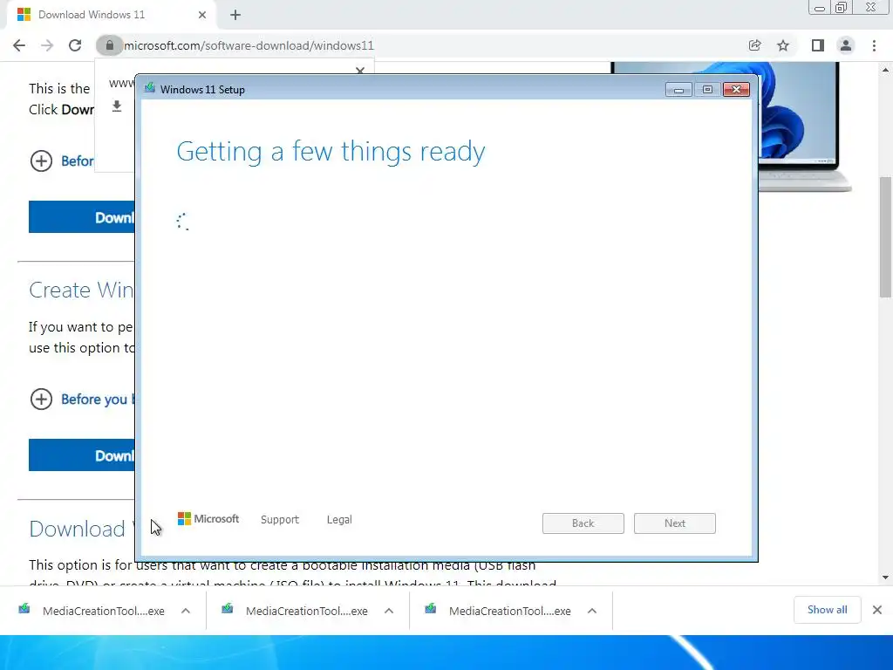Minimize the Windows 11 Setup window

click(x=678, y=90)
